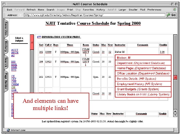The image size is (181, 135).
Task: Open Search from the toolbar
Action: 51,10
